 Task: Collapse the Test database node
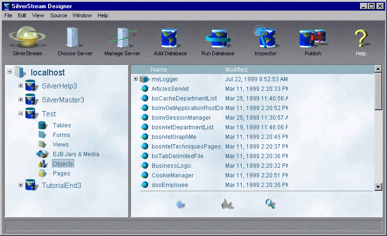pyautogui.click(x=21, y=113)
